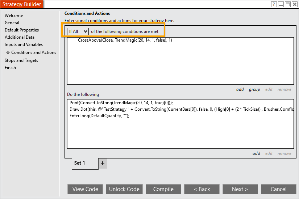299x199 pixels.
Task: Click the Unlock Code button
Action: [x=124, y=189]
